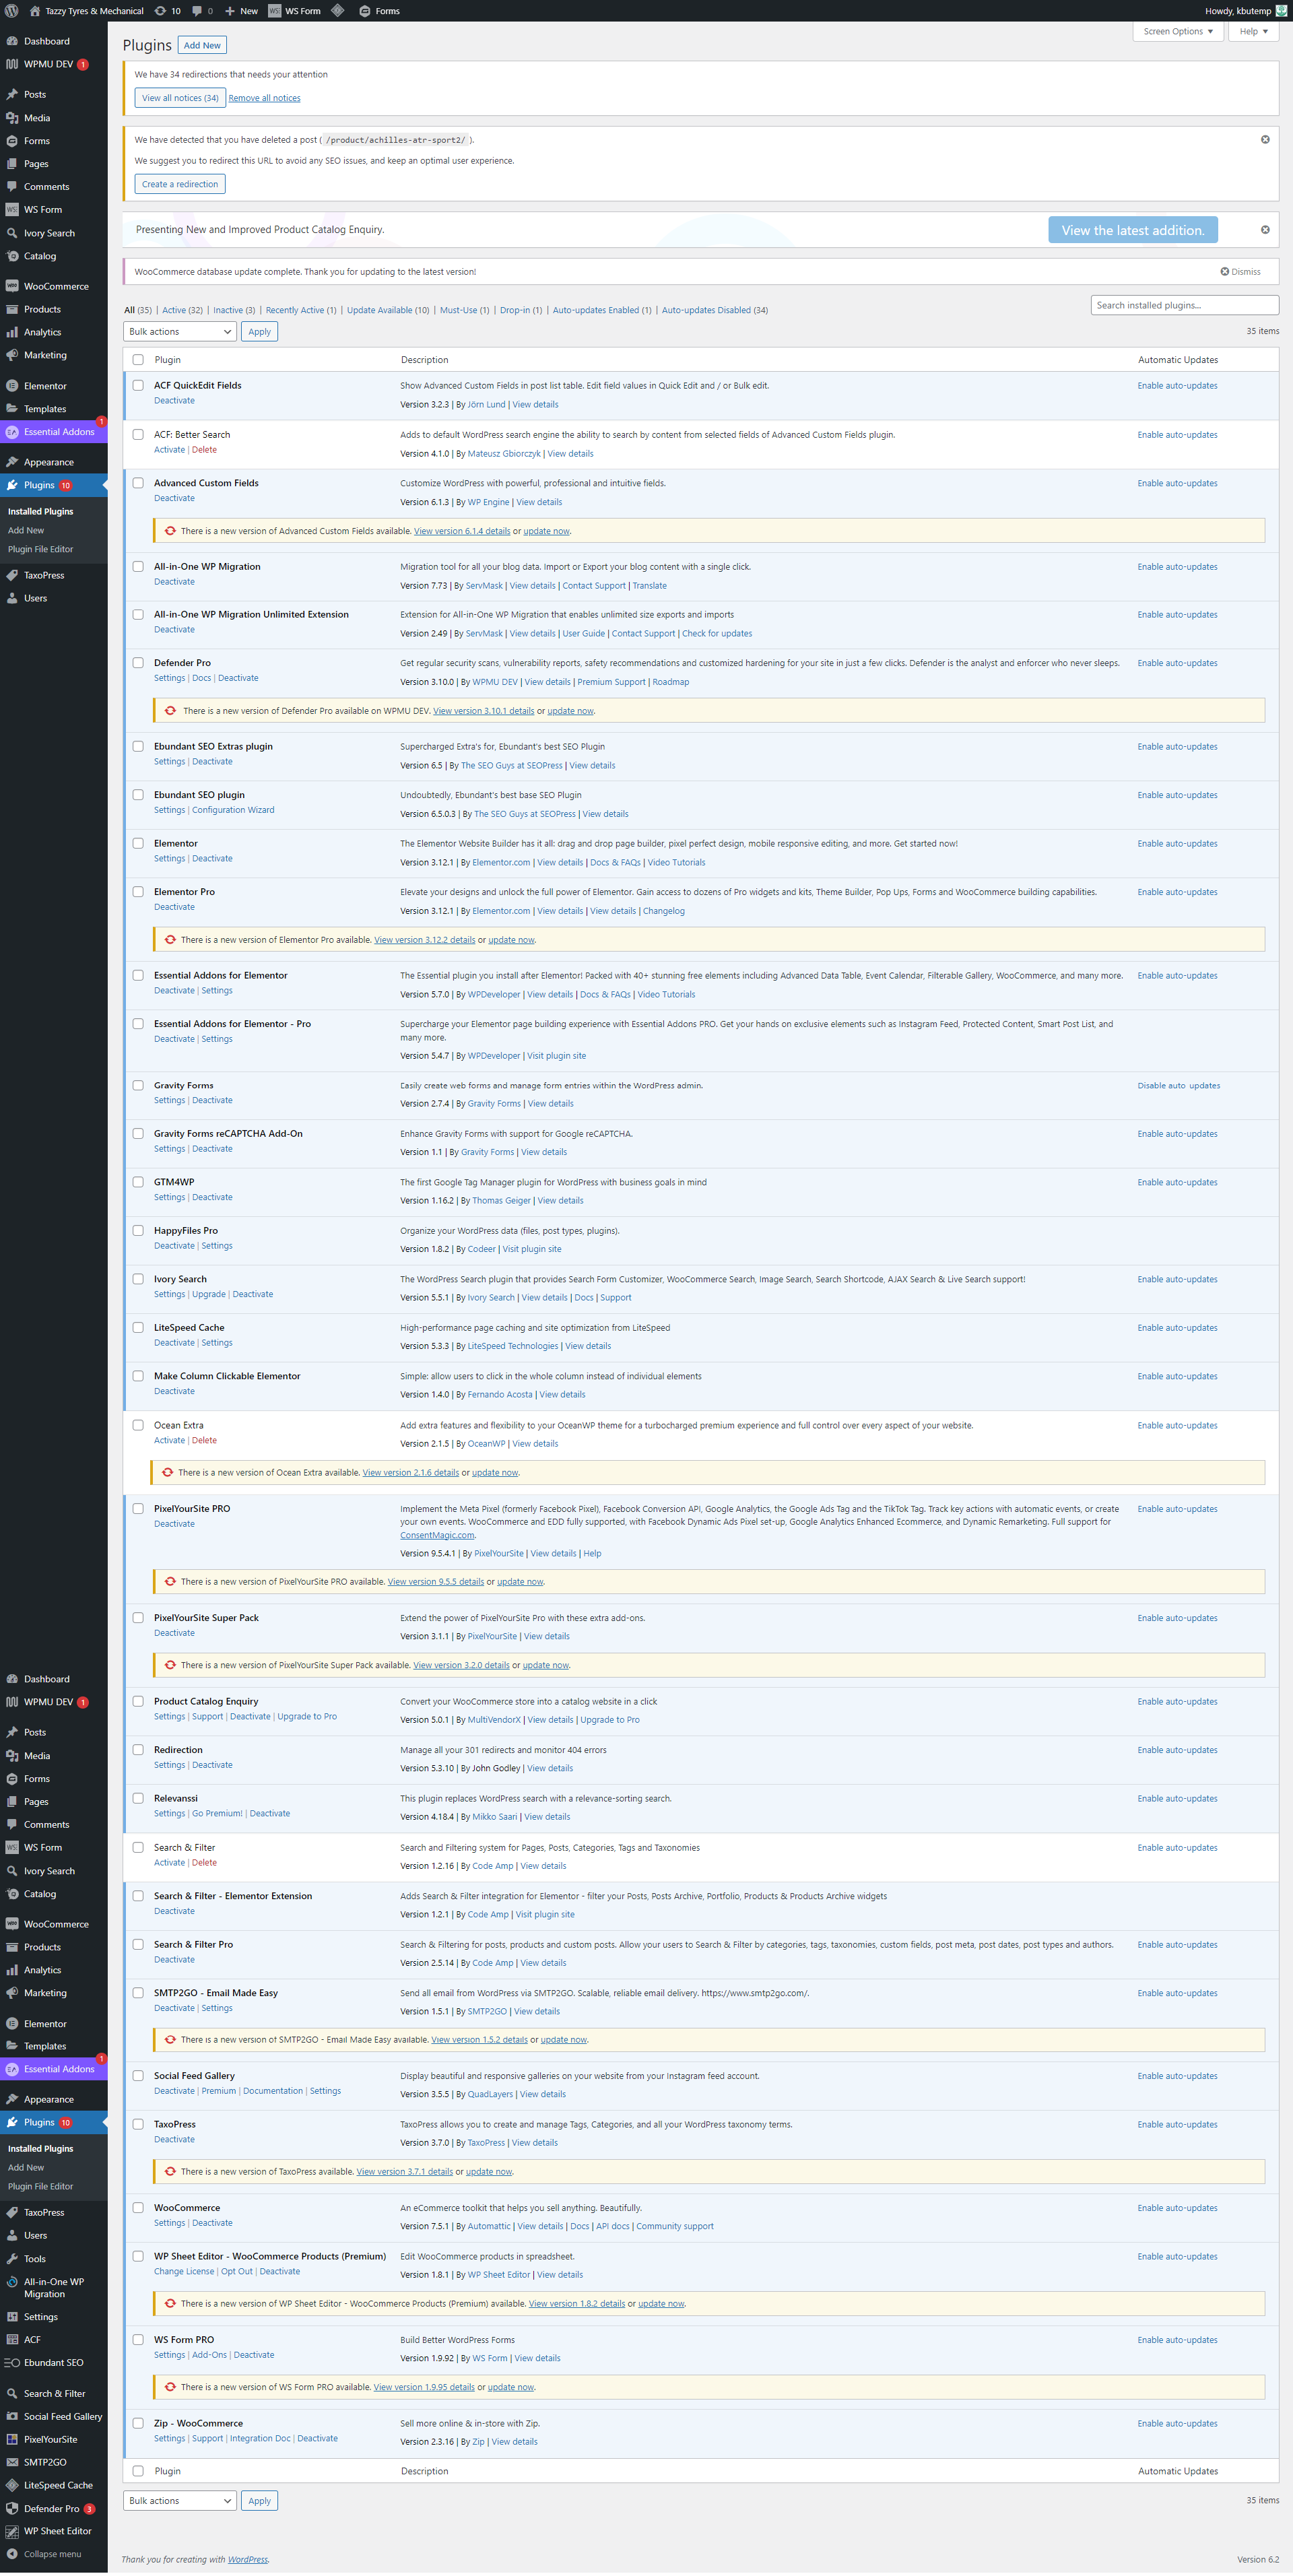Click the WordPress logo in admin bar
The height and width of the screenshot is (2576, 1293).
[x=12, y=11]
